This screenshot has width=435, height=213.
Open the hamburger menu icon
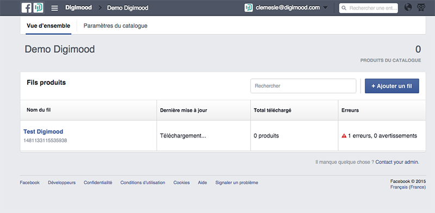click(55, 8)
